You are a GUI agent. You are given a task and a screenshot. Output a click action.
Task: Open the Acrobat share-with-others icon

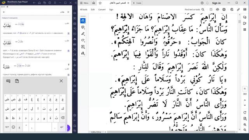pos(232,9)
